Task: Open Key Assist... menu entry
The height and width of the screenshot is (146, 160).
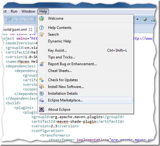Action: pyautogui.click(x=85, y=50)
